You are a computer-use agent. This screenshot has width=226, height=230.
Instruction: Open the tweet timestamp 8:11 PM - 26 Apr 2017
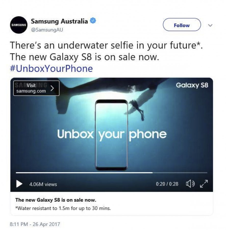click(35, 224)
